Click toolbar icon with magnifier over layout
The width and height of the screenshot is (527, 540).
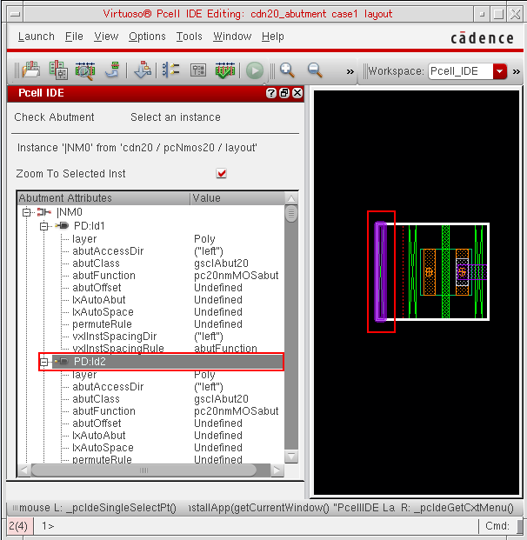(85, 70)
